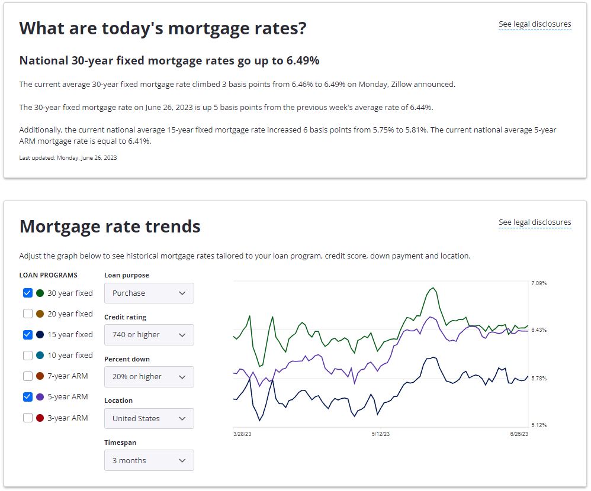Image resolution: width=591 pixels, height=491 pixels.
Task: Open the Timespan 3 months dropdown
Action: coord(149,460)
